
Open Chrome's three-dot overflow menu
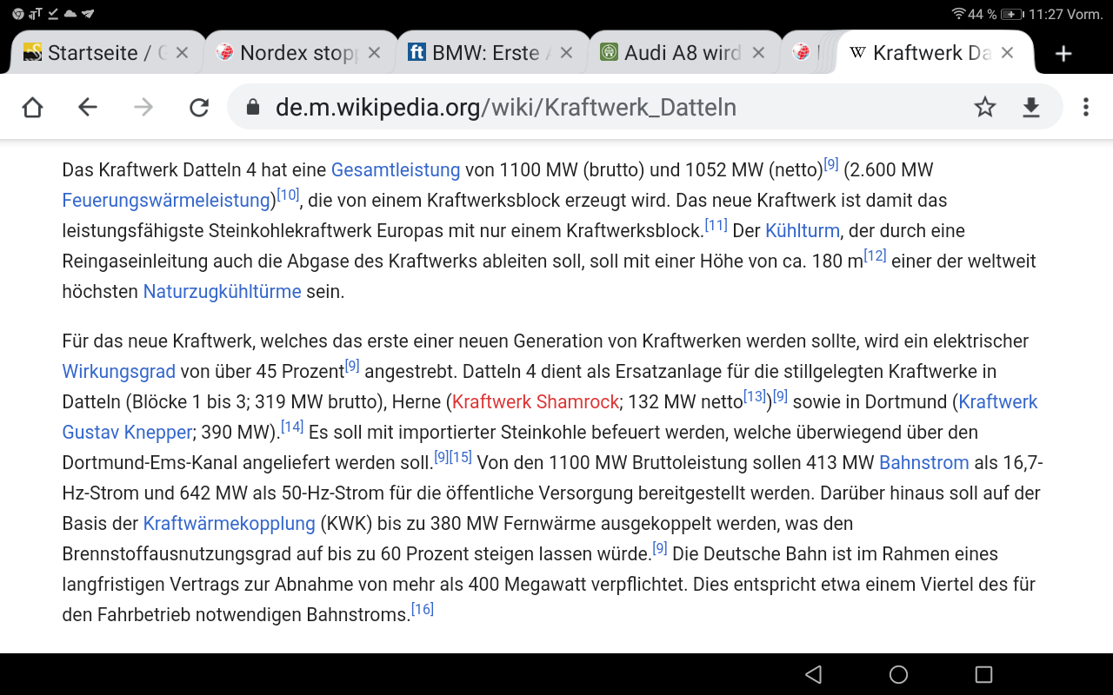[x=1085, y=107]
